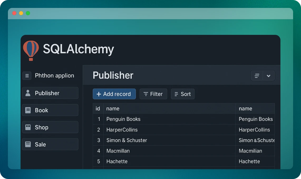
Task: Click the Book icon in sidebar
Action: [x=28, y=110]
